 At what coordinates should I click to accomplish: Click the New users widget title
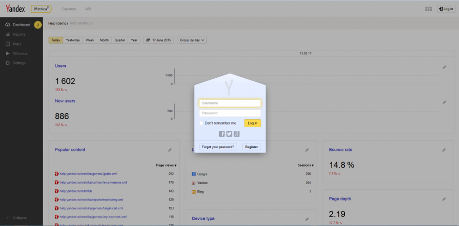pos(65,101)
